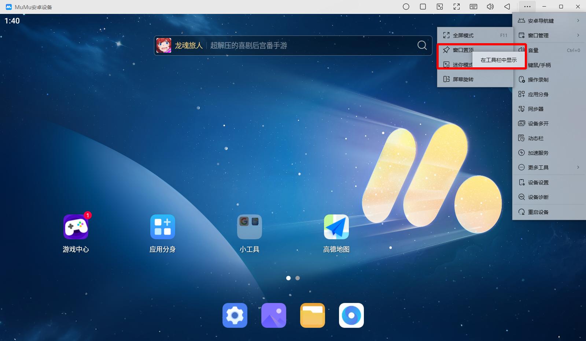Click the keyboard icon in the title bar
The image size is (586, 341).
[x=473, y=7]
